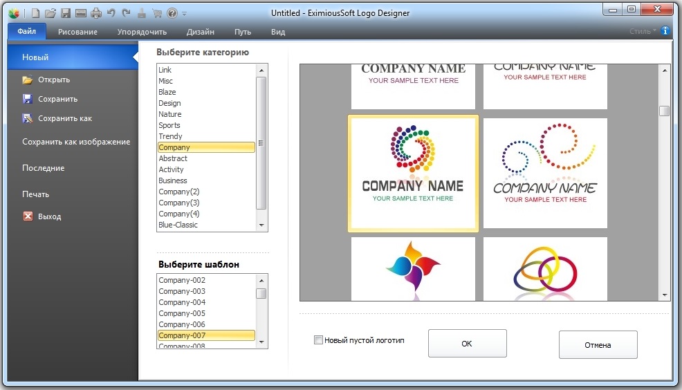
Task: Select the Business category
Action: click(206, 180)
